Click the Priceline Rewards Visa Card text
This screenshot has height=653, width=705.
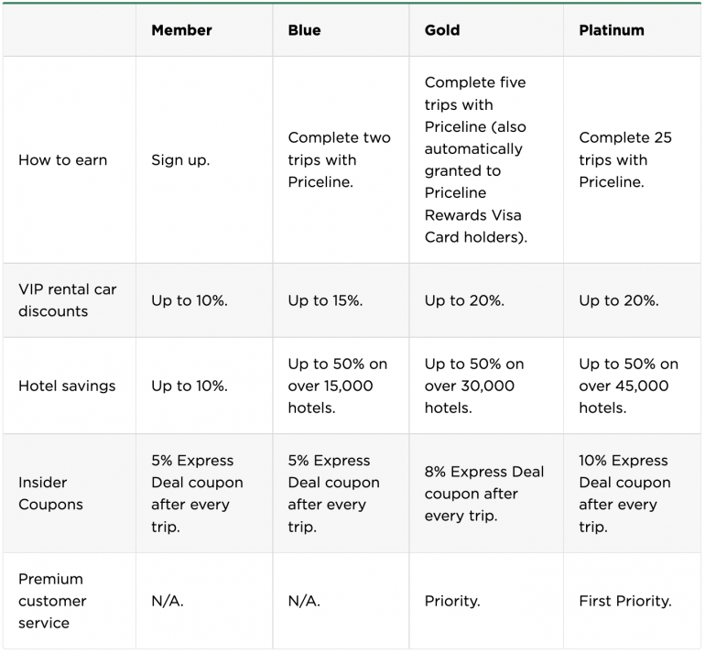(x=472, y=215)
